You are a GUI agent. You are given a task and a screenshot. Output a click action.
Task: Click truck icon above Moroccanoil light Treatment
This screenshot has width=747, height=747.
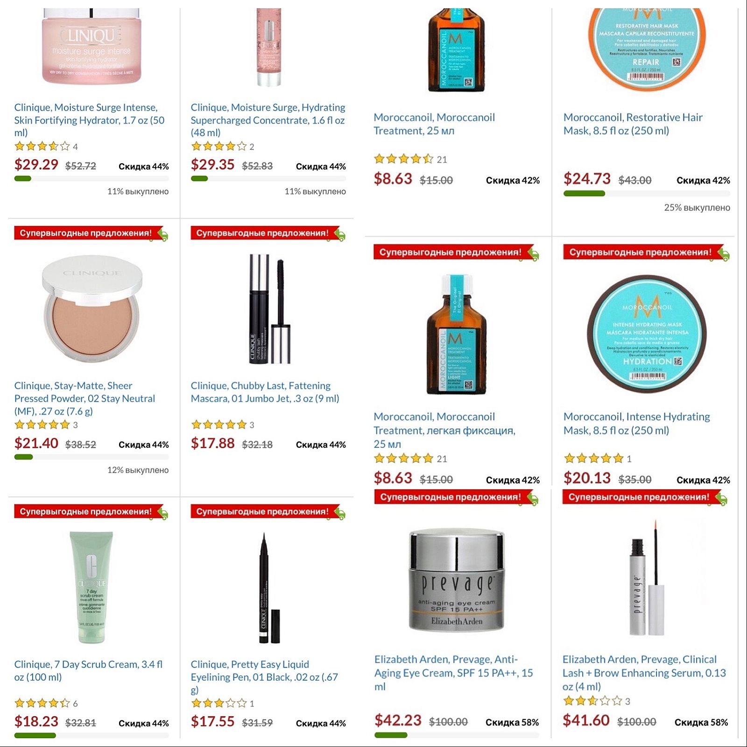click(533, 254)
